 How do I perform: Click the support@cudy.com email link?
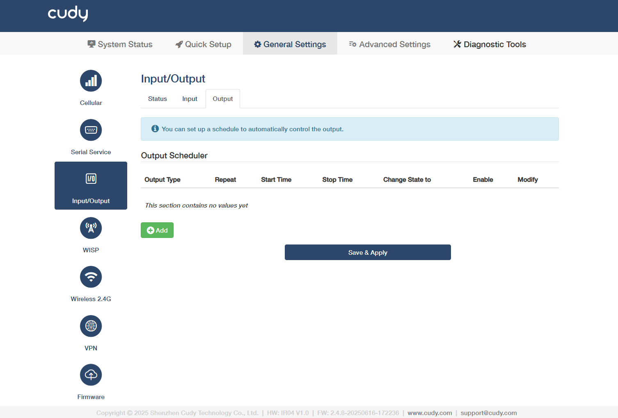(x=488, y=413)
